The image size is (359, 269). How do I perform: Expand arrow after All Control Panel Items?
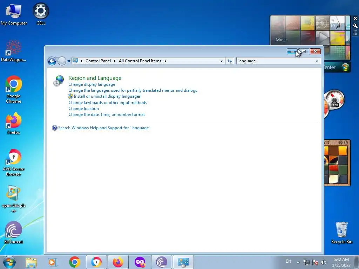point(165,61)
